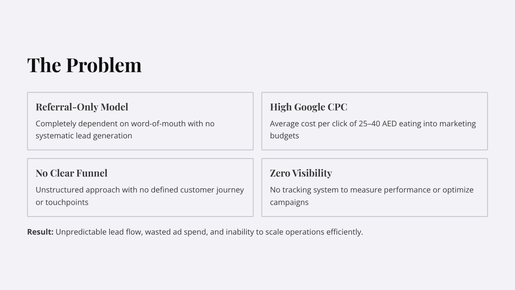Screen dimensions: 515x290
Task: Click the "Unpredictable lead flow" summary sentence
Action: point(209,232)
